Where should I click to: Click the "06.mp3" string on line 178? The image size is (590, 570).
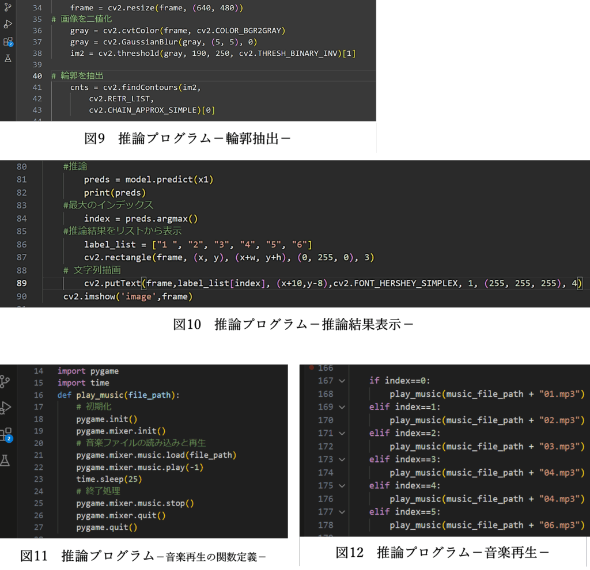560,525
